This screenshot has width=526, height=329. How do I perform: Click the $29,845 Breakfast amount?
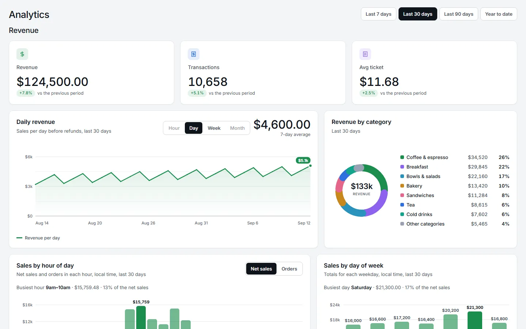tap(478, 167)
